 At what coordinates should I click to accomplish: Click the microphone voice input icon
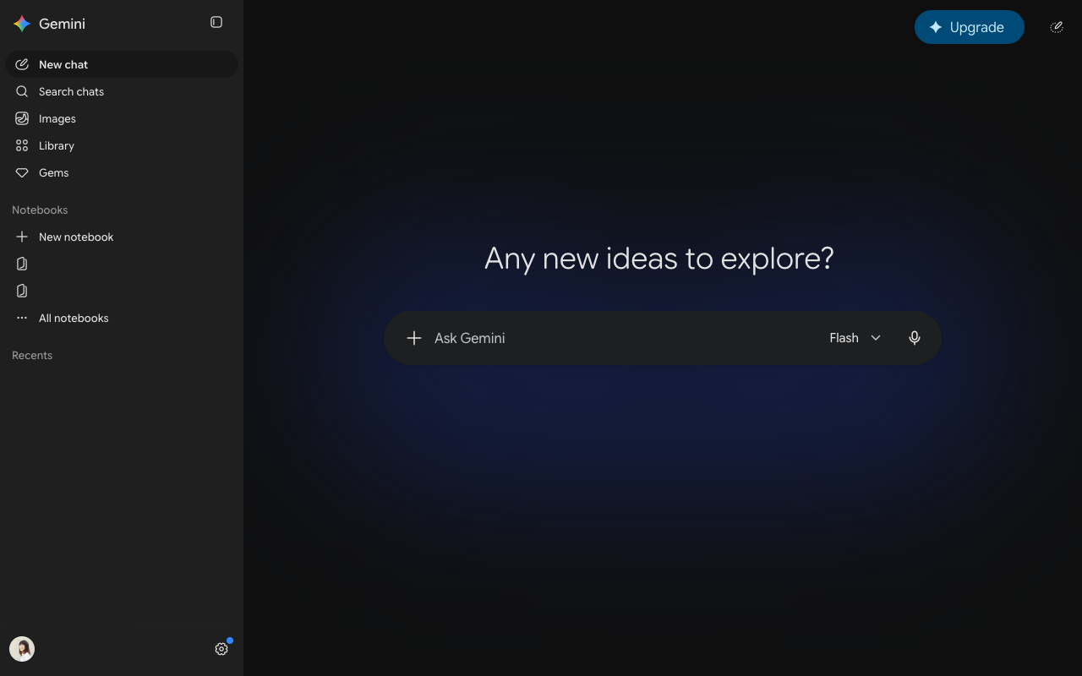(915, 338)
